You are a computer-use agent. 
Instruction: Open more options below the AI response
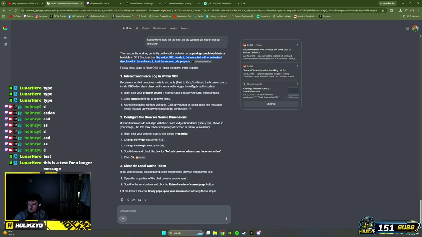(x=145, y=200)
